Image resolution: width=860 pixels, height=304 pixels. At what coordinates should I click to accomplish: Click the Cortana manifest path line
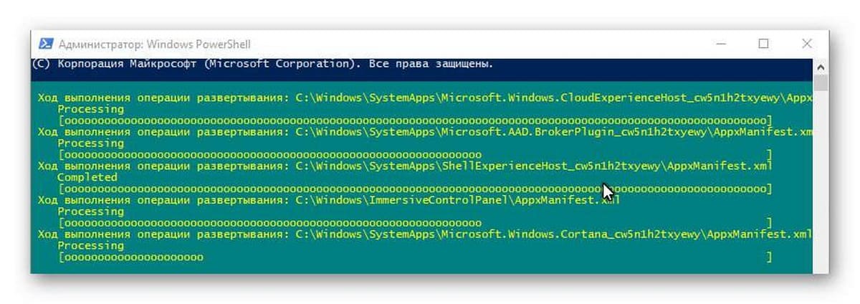click(x=423, y=234)
